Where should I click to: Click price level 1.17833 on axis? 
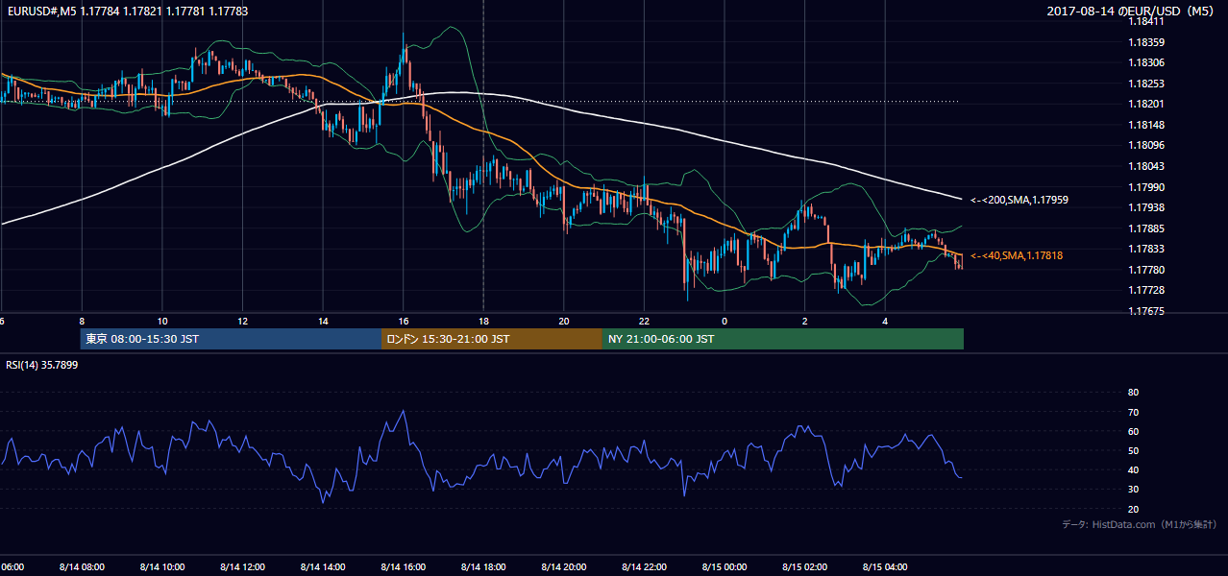pos(1145,250)
